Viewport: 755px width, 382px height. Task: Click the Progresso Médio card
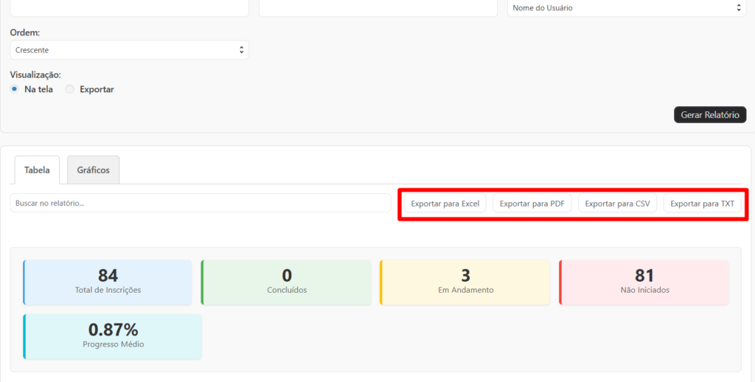click(x=113, y=336)
